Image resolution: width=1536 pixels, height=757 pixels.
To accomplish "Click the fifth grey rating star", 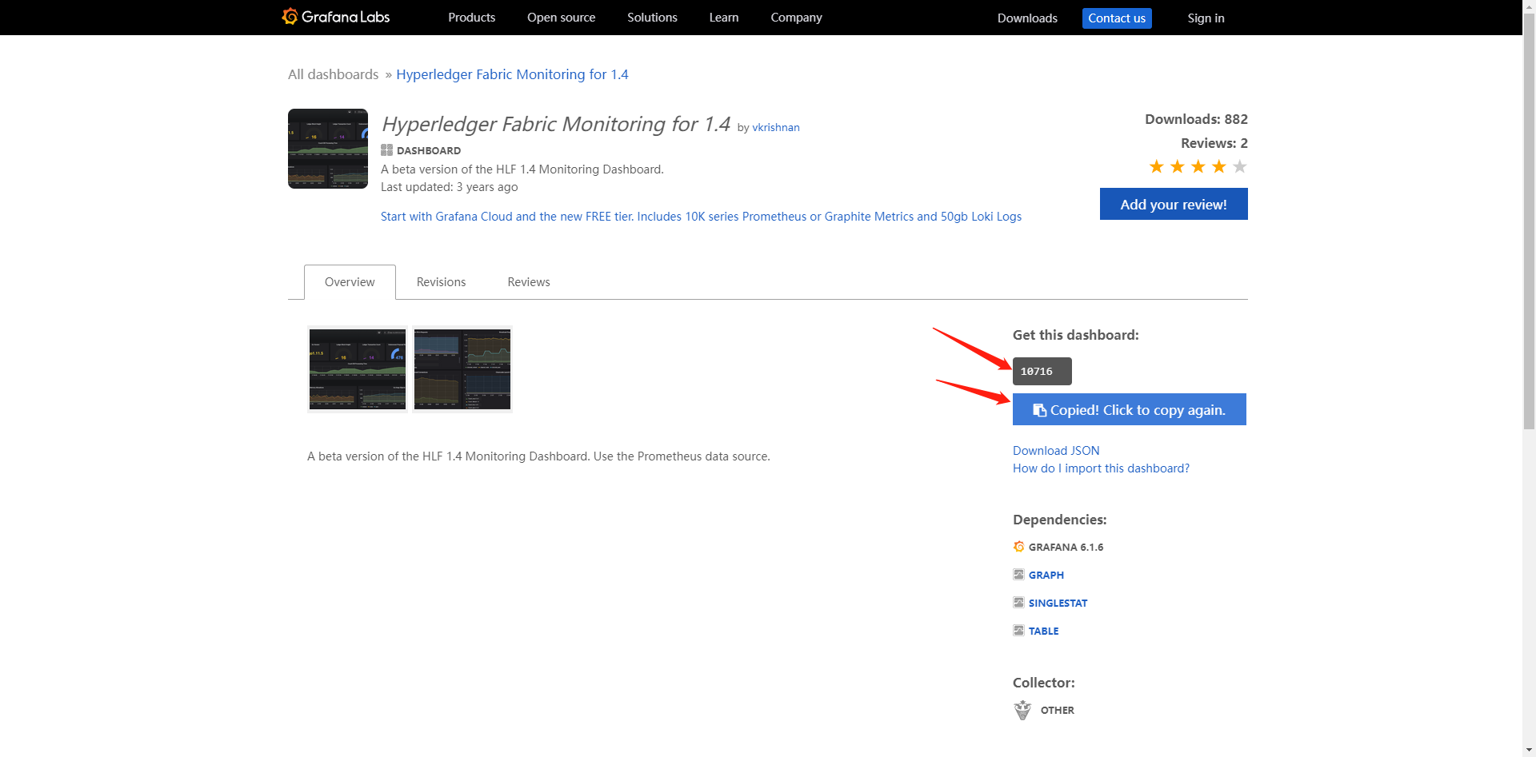I will pos(1239,166).
